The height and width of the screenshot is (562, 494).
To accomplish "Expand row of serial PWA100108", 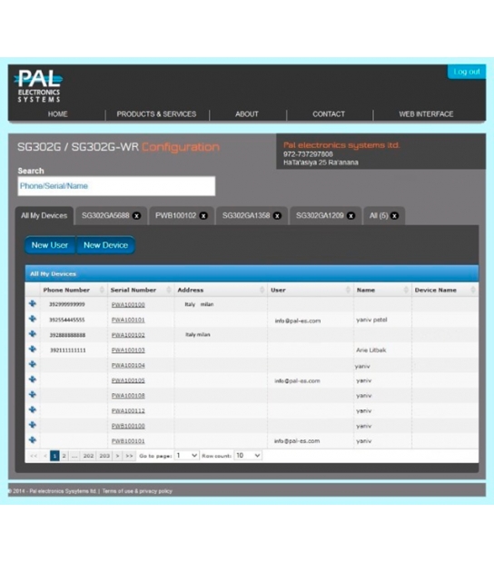I will (x=33, y=395).
